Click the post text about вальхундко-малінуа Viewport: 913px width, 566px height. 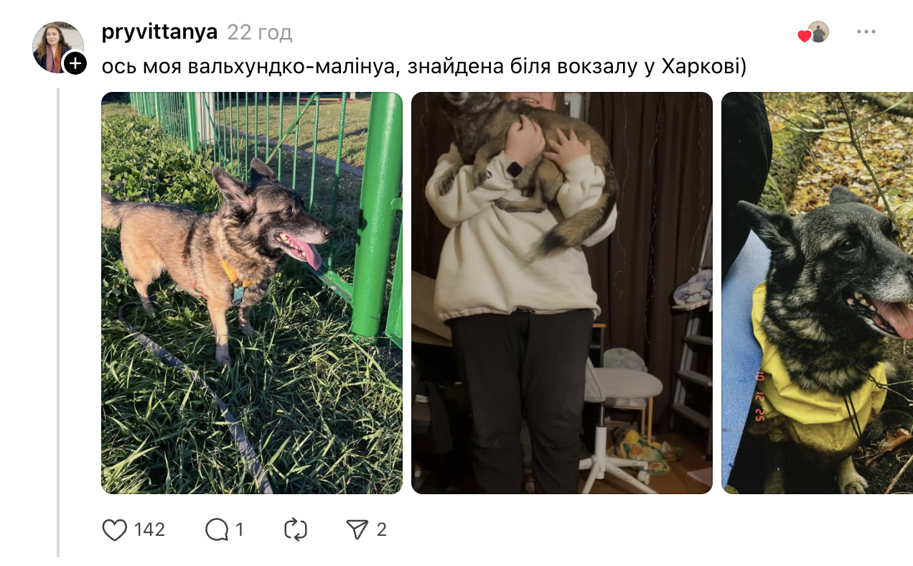[424, 68]
